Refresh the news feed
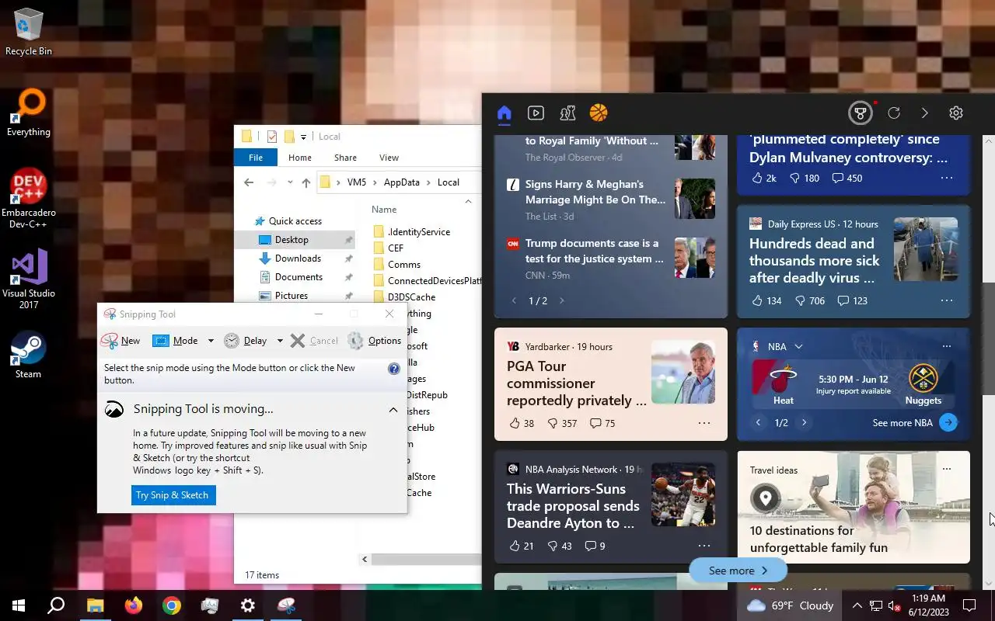 [x=894, y=113]
